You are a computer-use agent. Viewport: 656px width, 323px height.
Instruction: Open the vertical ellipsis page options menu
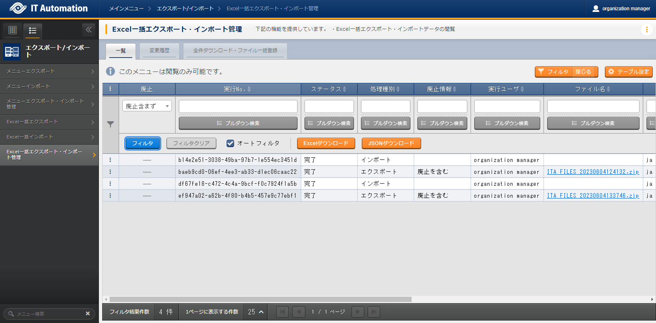coord(647,30)
